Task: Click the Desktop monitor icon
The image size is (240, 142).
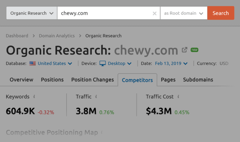Action: [102, 63]
